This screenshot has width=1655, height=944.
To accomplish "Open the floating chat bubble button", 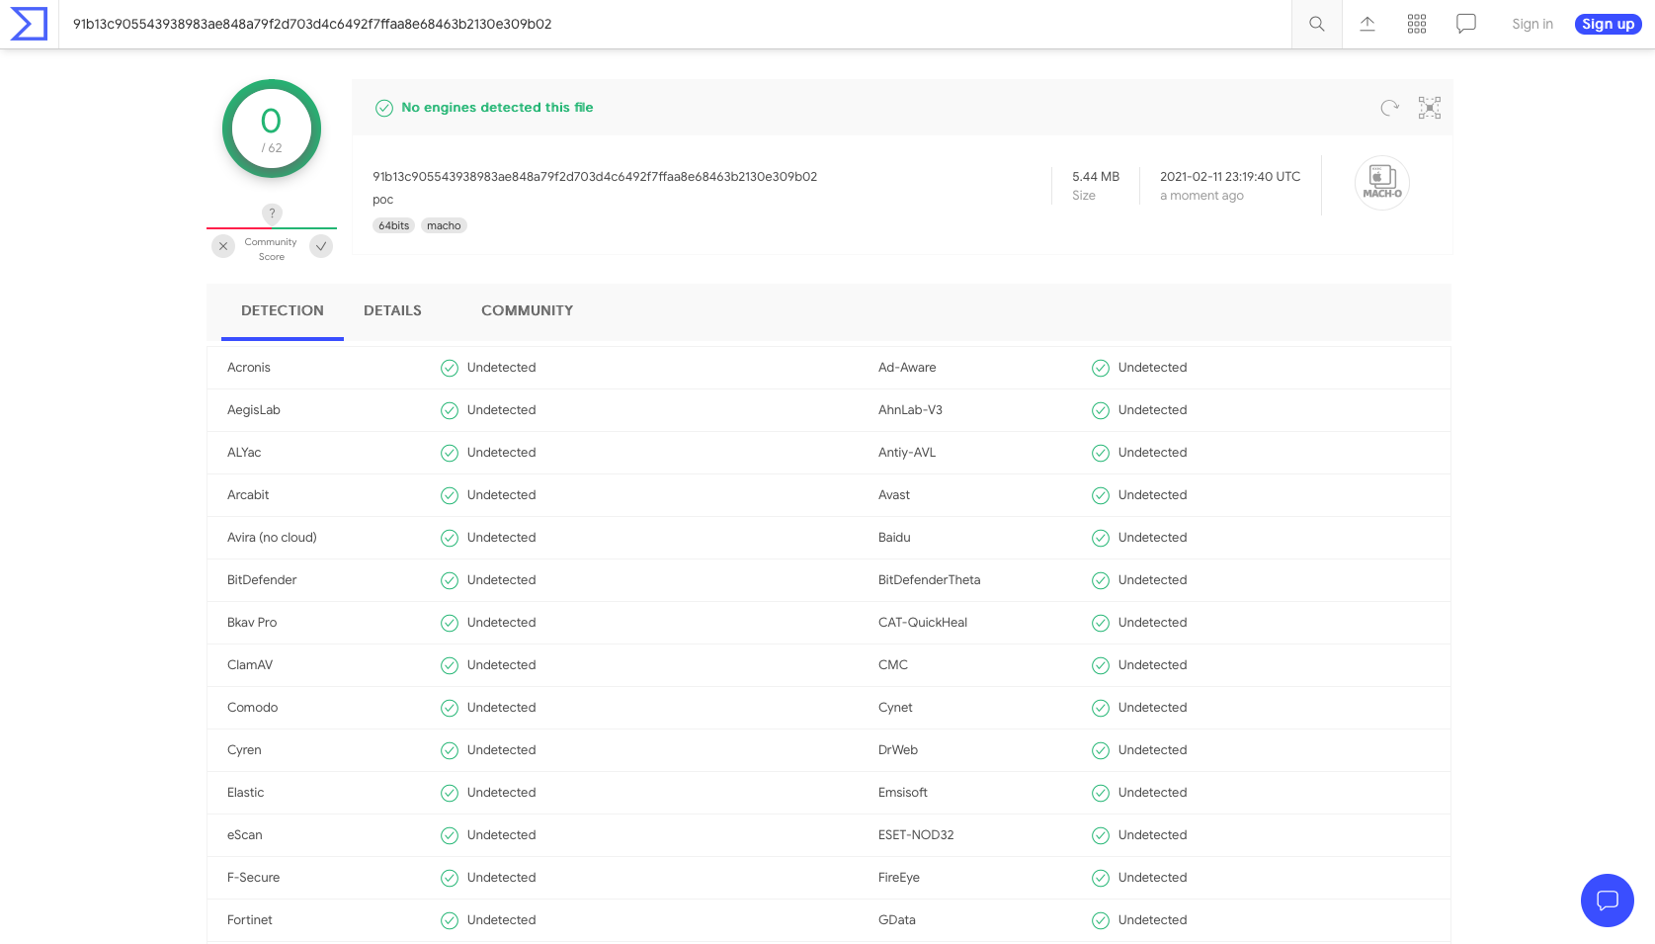I will pos(1608,901).
